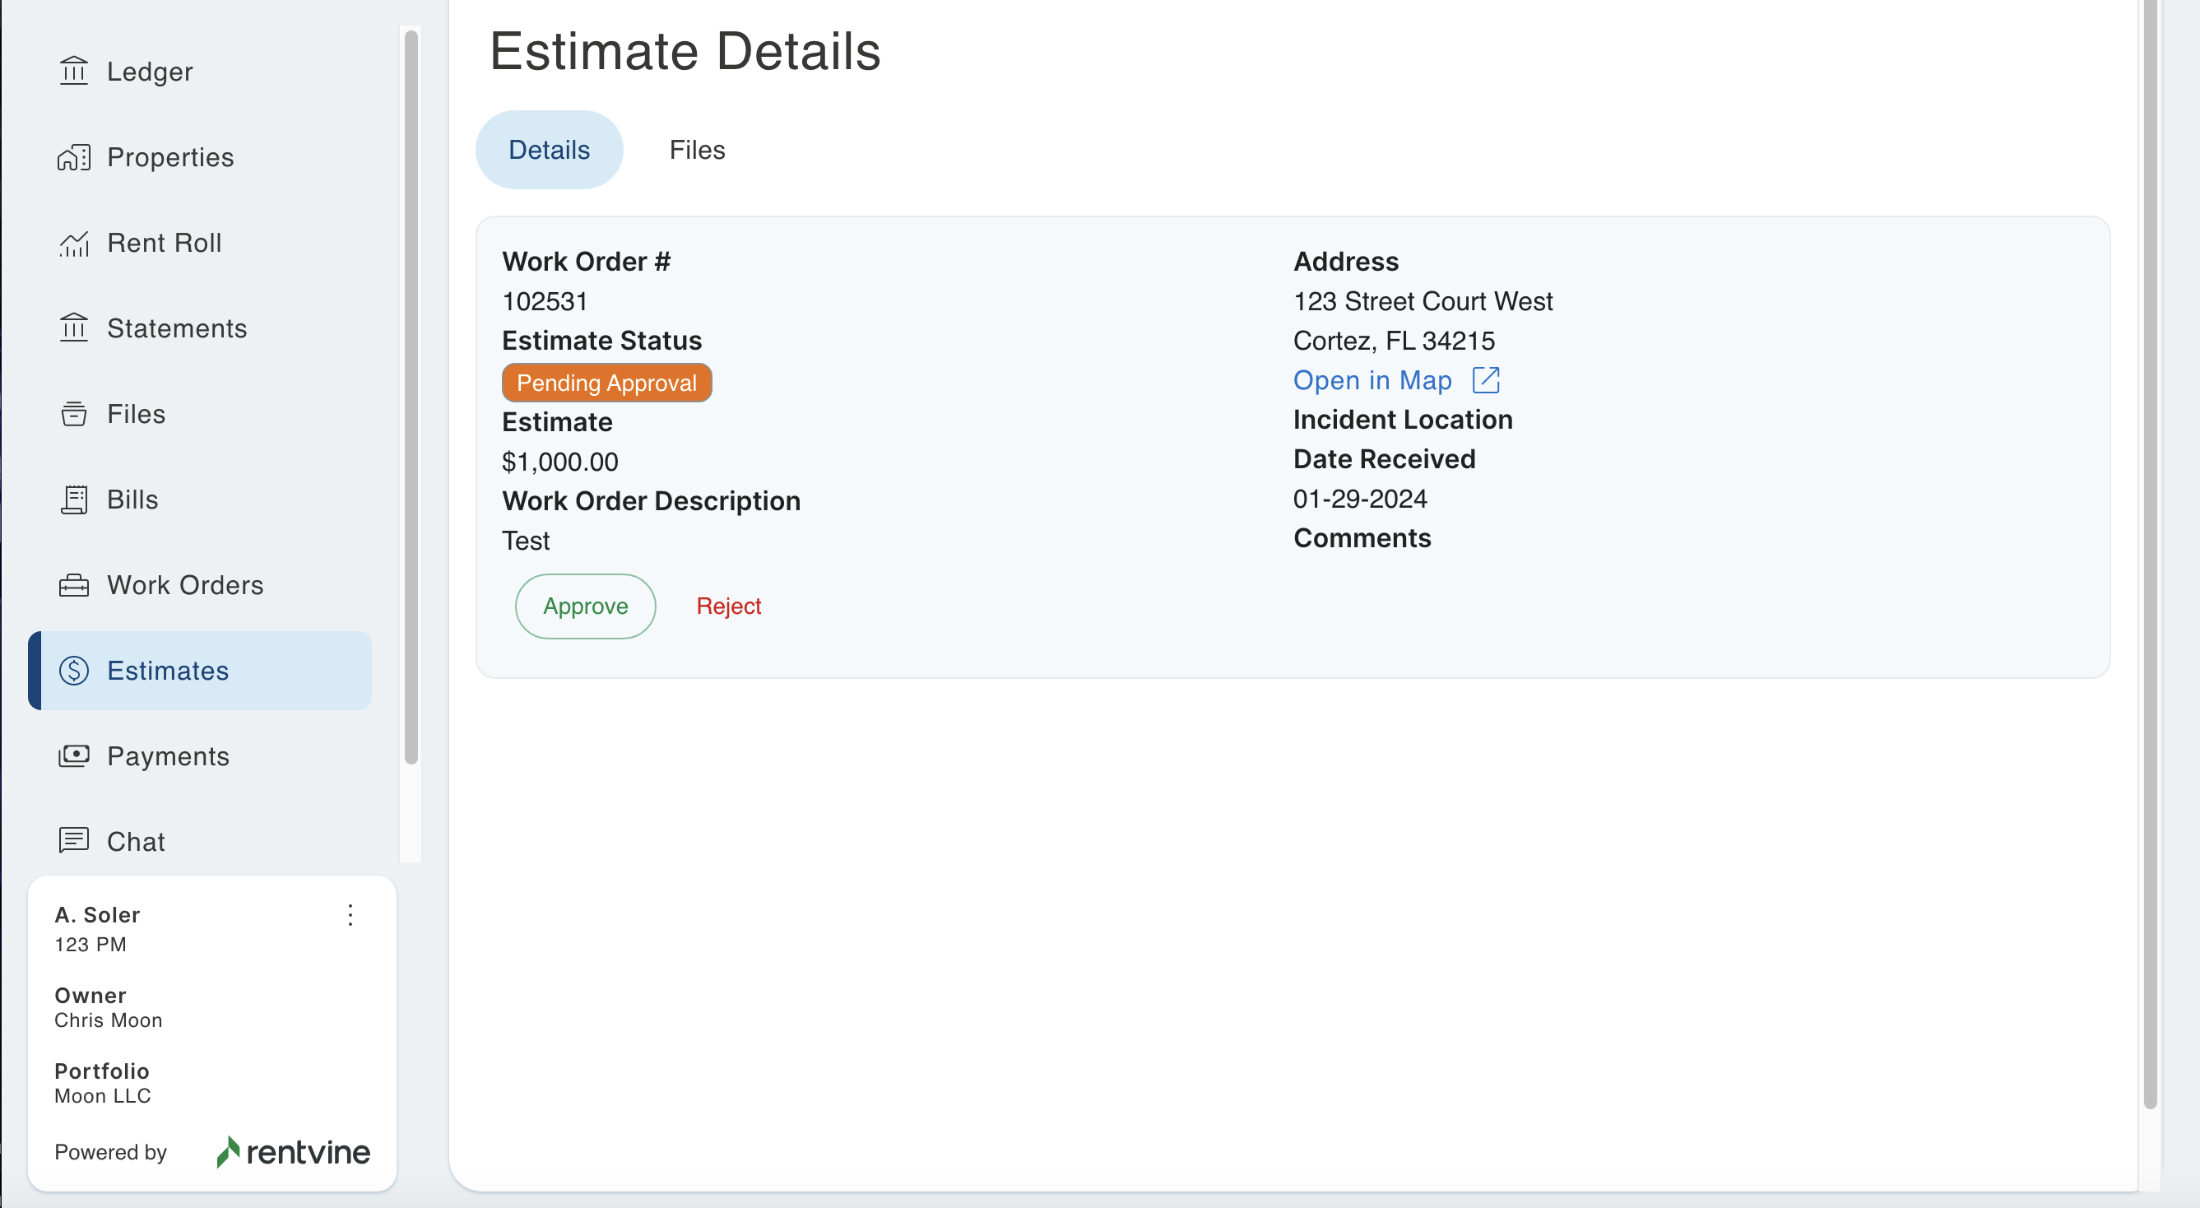Click the sidebar navigation scrollbar
The height and width of the screenshot is (1208, 2200).
[x=411, y=397]
